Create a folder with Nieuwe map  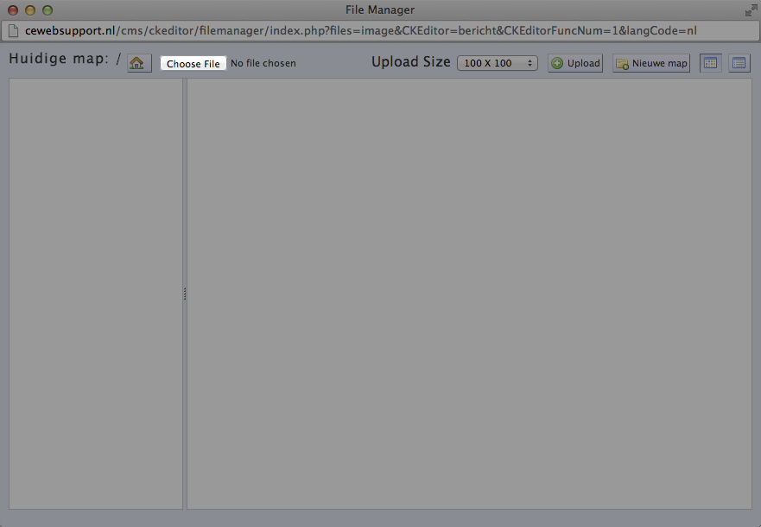[651, 63]
